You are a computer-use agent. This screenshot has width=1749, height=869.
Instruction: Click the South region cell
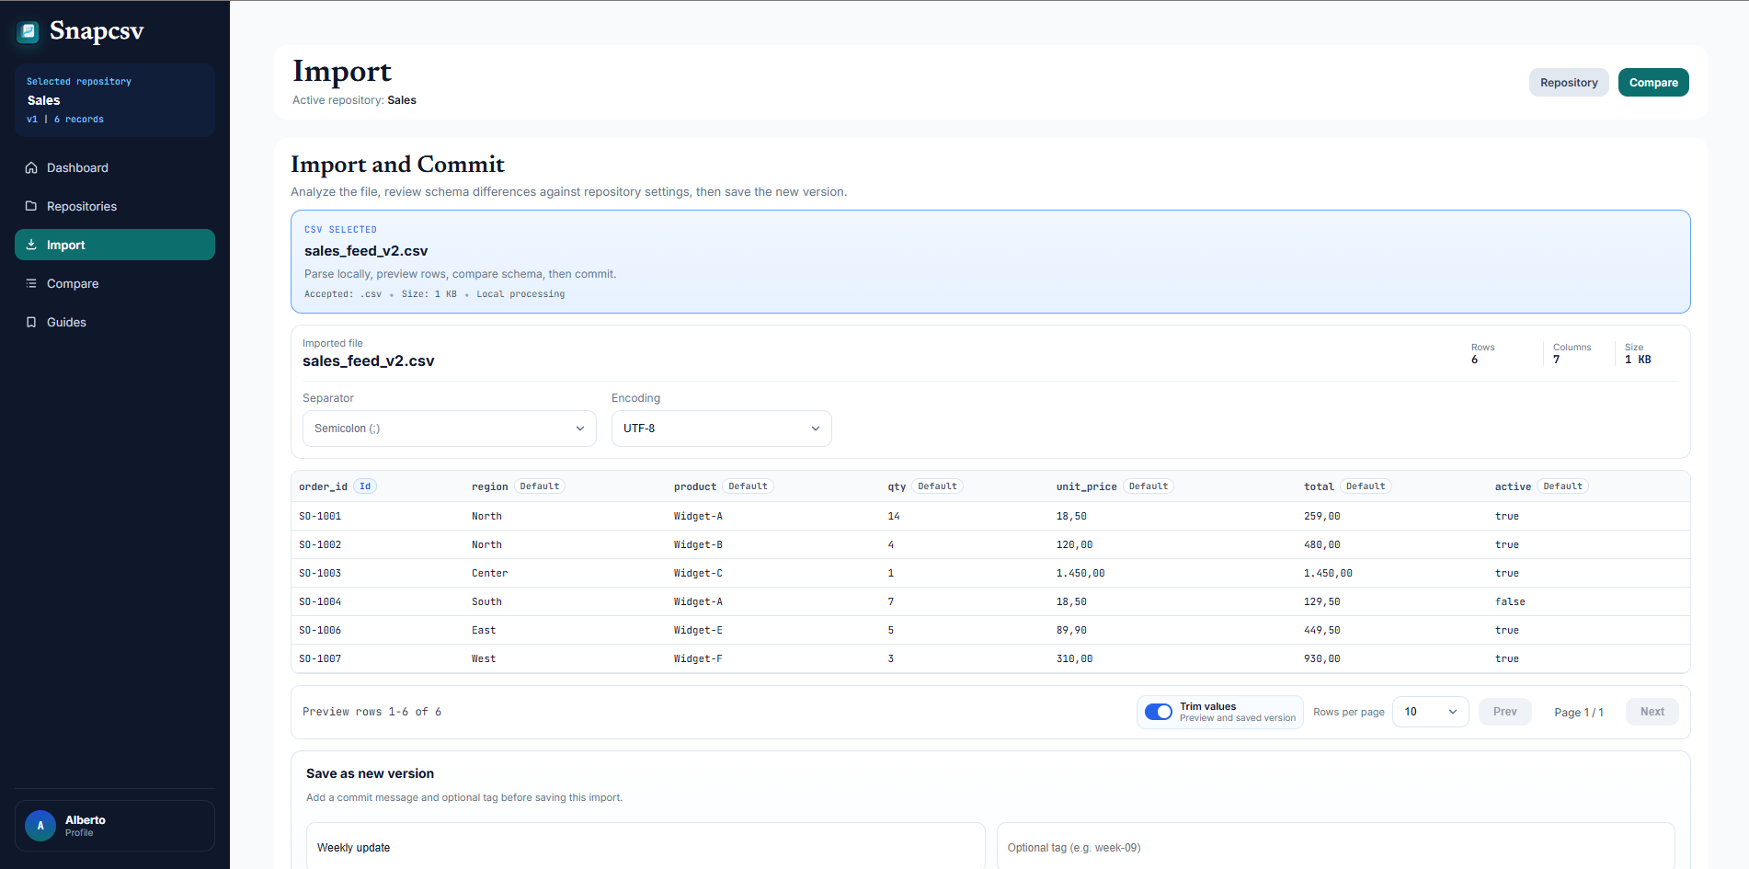(x=486, y=602)
